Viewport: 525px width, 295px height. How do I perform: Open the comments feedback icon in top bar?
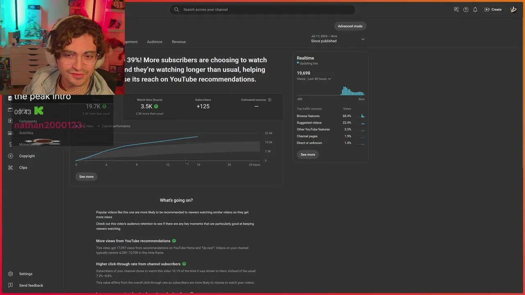(456, 9)
